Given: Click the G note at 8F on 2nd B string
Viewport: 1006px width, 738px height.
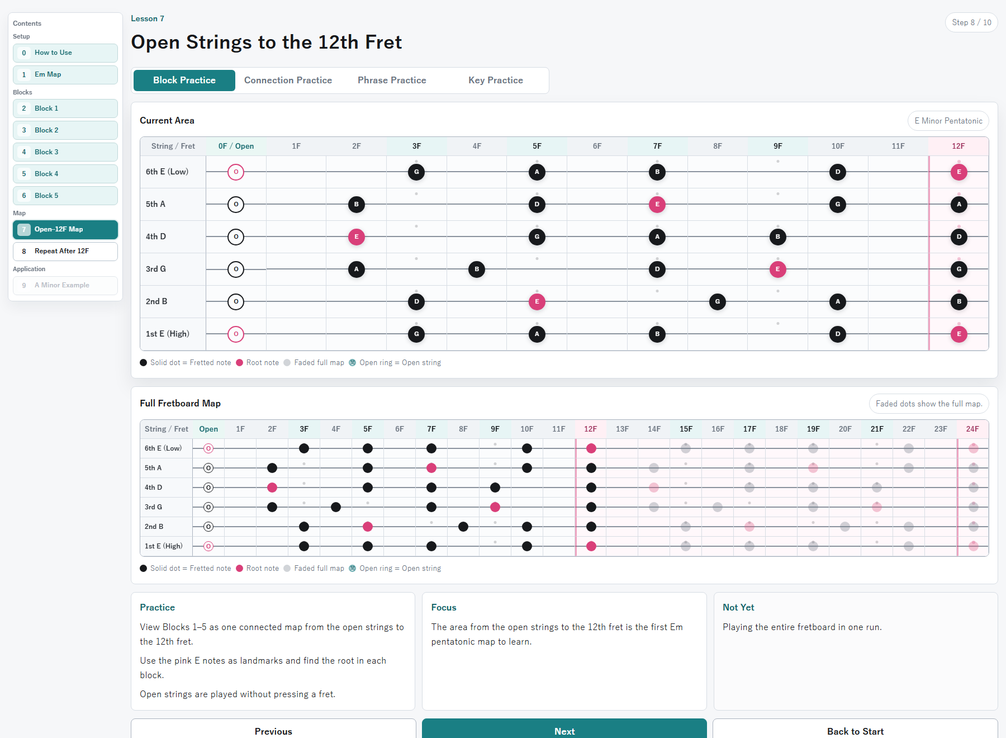Looking at the screenshot, I should [x=718, y=301].
